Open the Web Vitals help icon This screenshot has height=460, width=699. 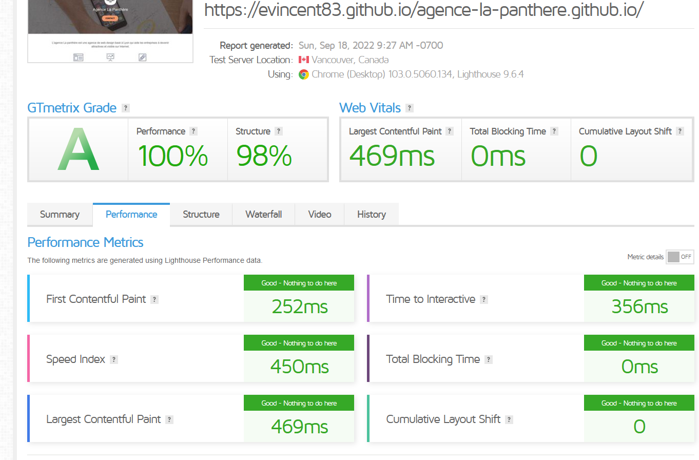409,108
